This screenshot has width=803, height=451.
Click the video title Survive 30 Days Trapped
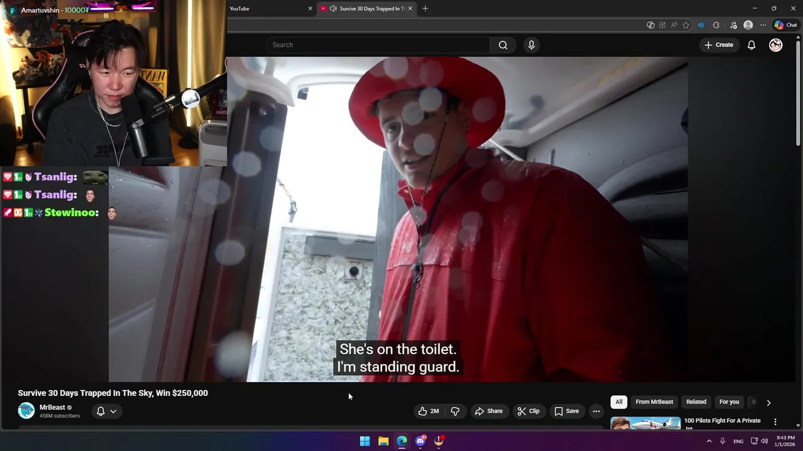[113, 393]
